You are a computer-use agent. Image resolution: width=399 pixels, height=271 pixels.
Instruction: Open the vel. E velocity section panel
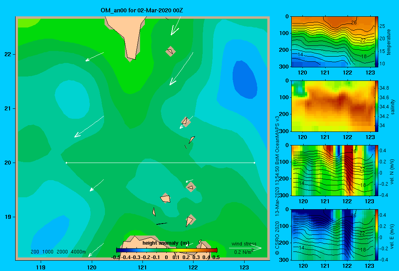tap(333, 235)
